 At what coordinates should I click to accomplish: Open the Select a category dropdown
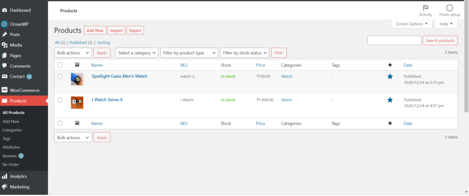point(137,53)
